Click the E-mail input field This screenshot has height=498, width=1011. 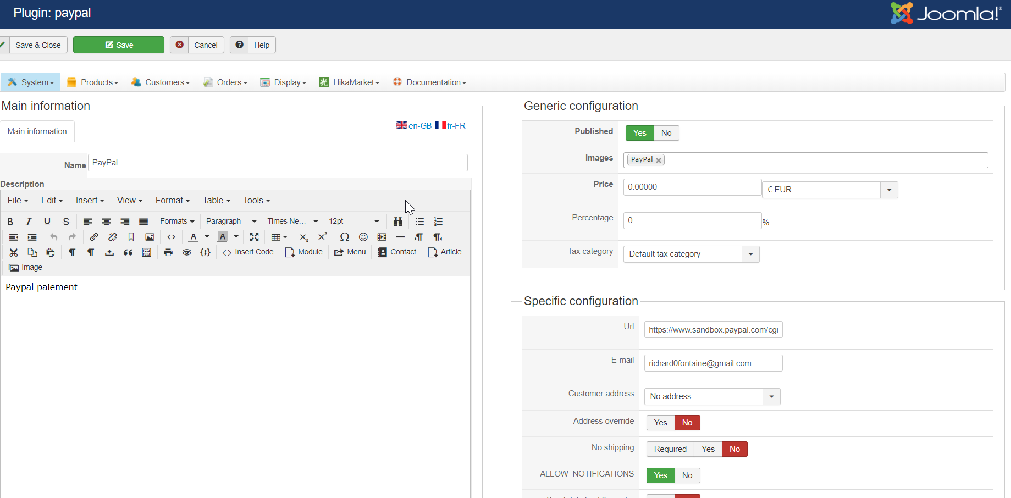tap(713, 363)
